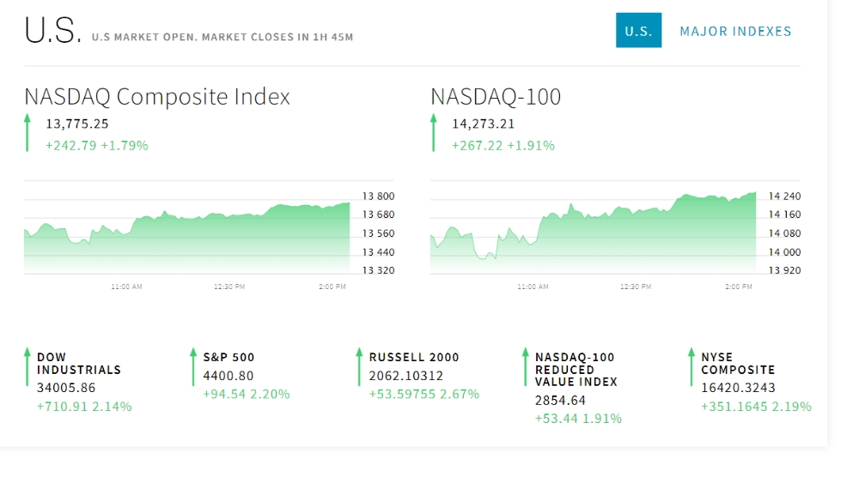Click the large U.S. section heading
This screenshot has width=859, height=495.
(x=52, y=29)
